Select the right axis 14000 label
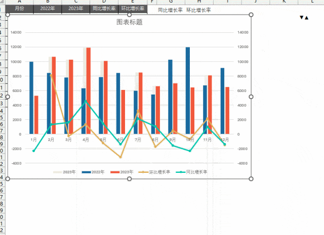324x235 pixels. tap(243, 32)
